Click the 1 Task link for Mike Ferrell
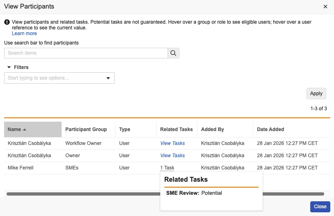The image size is (334, 216). tap(167, 168)
